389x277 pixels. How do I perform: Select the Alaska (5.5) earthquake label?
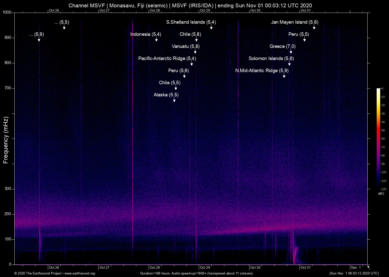(166, 95)
